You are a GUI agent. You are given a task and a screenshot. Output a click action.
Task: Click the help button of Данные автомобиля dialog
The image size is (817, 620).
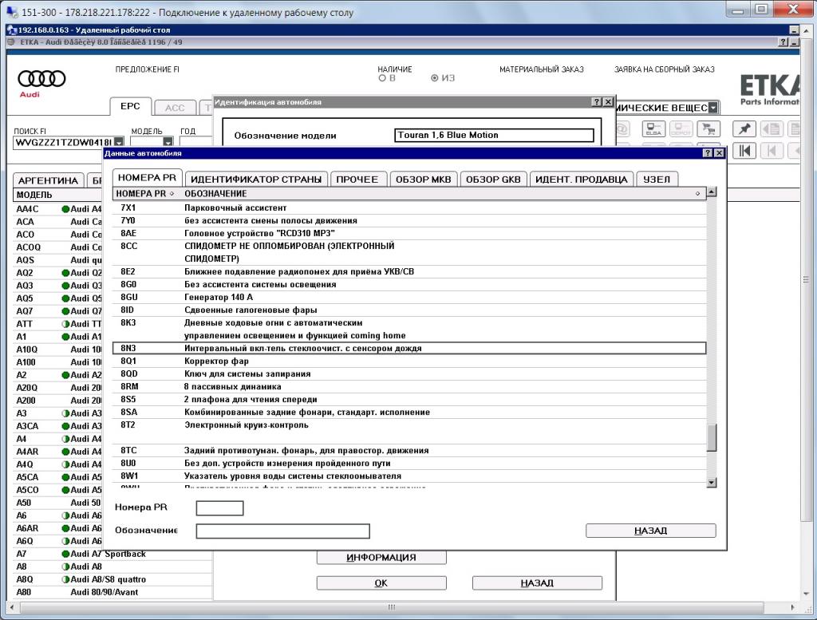click(707, 153)
